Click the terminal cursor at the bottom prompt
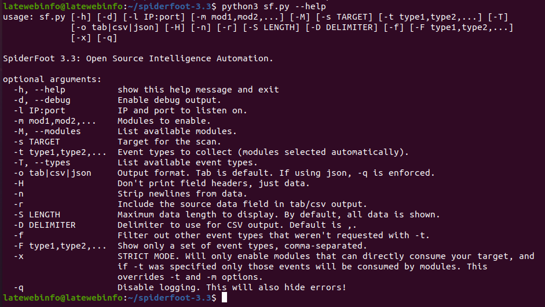Image resolution: width=545 pixels, height=307 pixels. coord(225,298)
